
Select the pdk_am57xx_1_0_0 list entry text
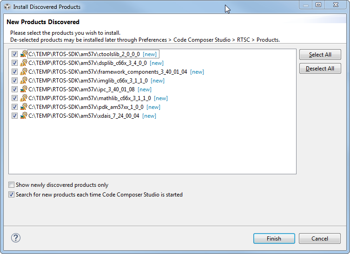[x=86, y=107]
